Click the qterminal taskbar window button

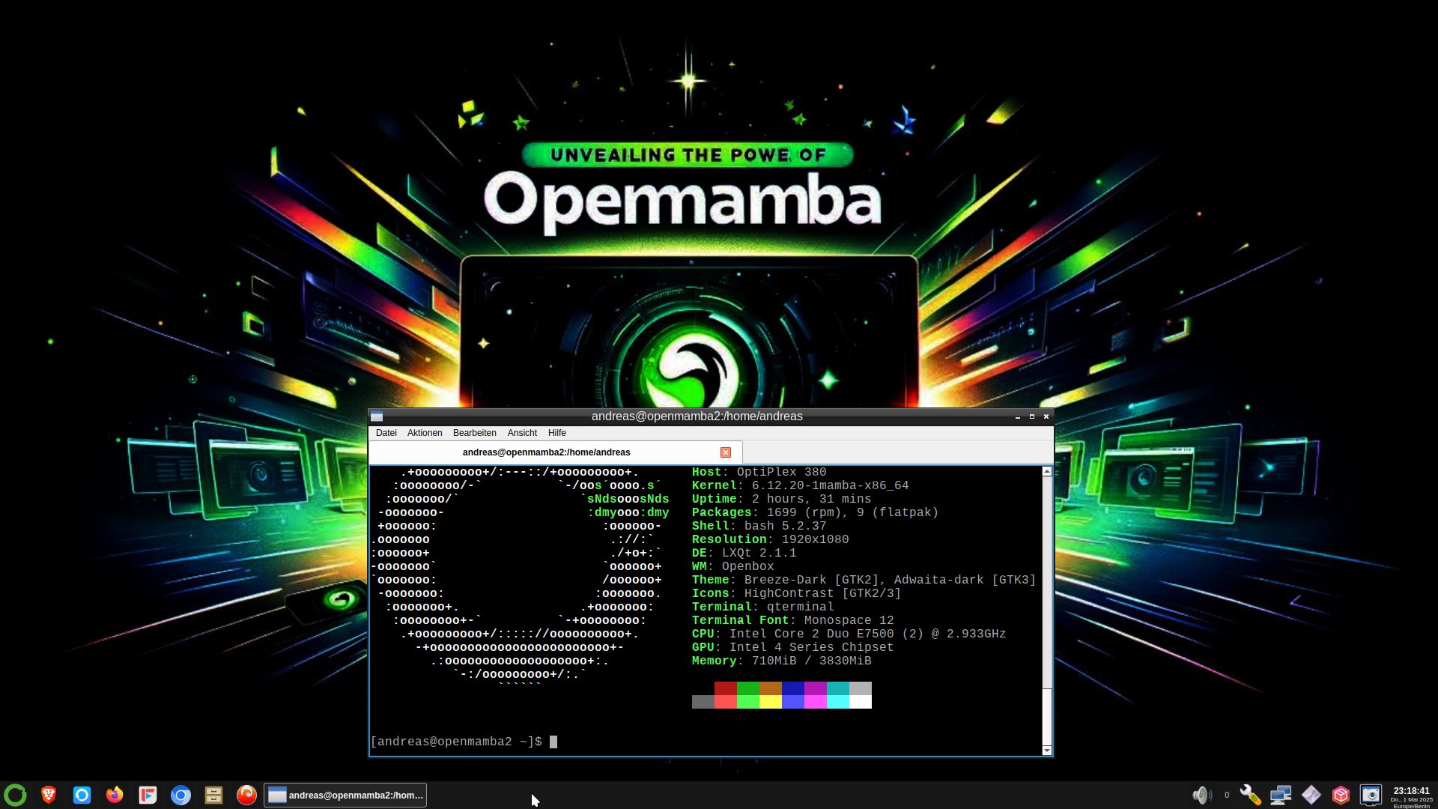coord(345,795)
